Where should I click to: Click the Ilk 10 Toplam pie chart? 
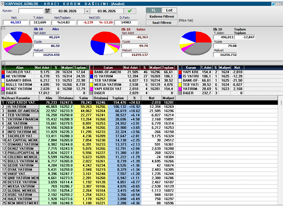point(195,43)
